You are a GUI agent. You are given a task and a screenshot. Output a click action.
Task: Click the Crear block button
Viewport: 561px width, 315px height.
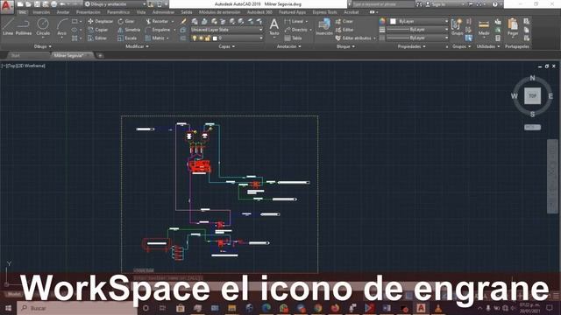pyautogui.click(x=344, y=21)
